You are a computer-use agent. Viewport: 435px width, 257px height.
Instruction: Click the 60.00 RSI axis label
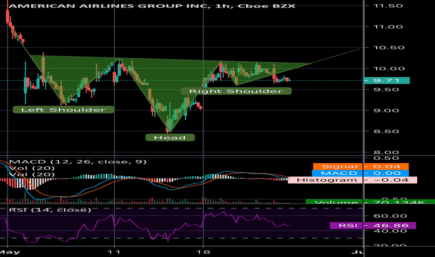click(x=390, y=216)
